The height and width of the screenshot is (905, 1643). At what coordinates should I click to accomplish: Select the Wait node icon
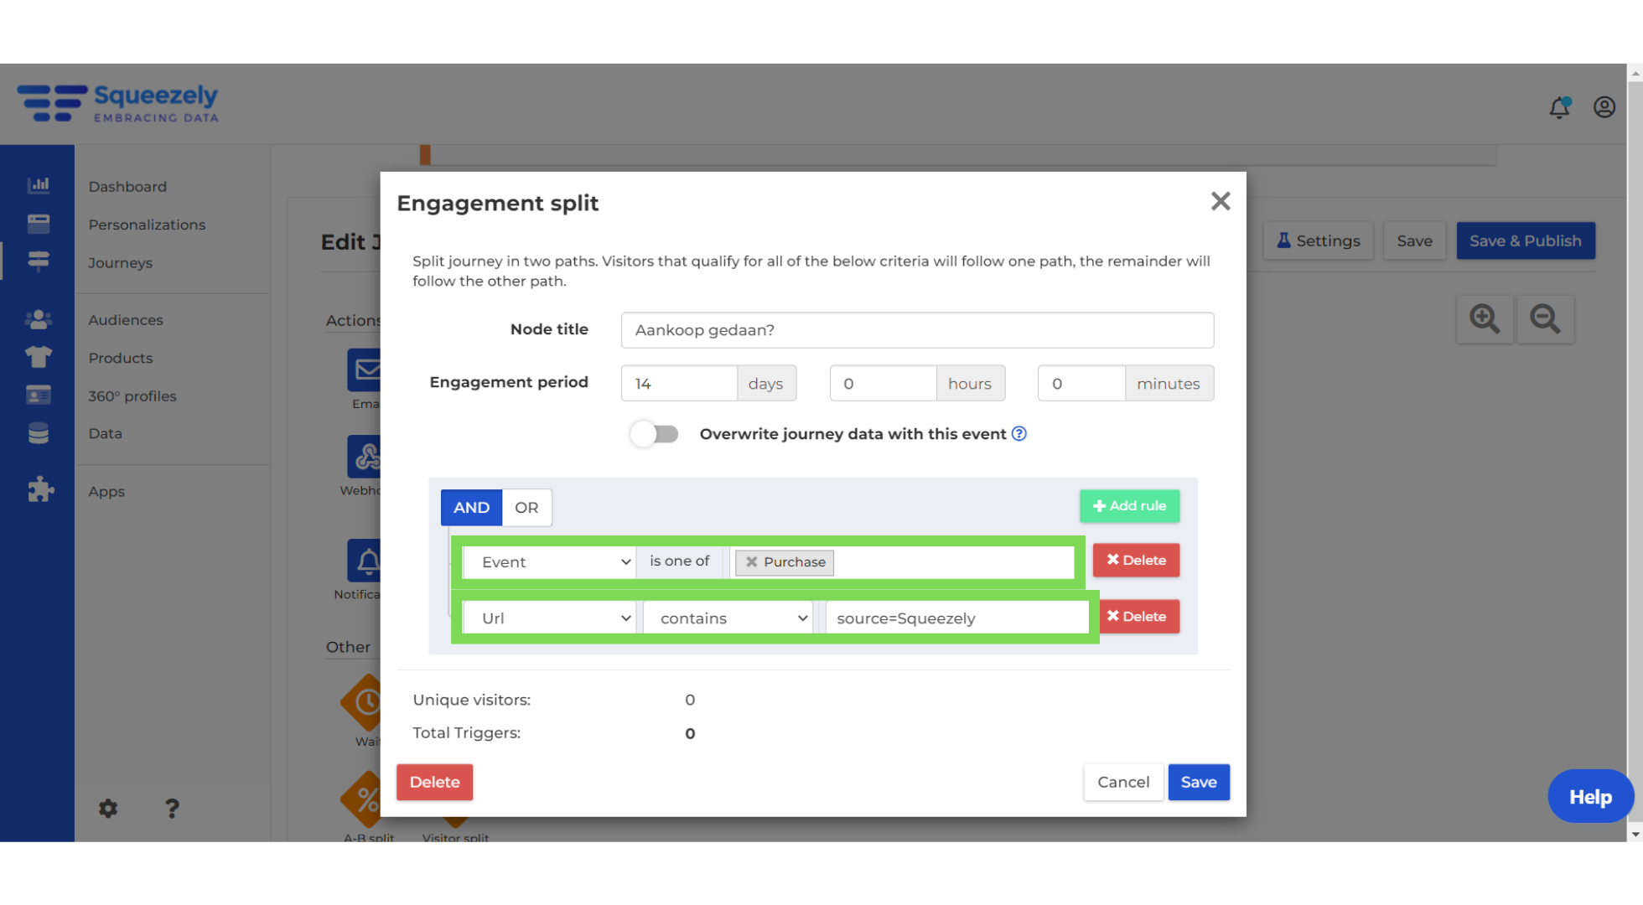pyautogui.click(x=362, y=702)
